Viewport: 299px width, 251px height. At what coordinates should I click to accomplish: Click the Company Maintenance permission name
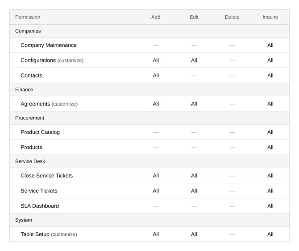point(49,45)
